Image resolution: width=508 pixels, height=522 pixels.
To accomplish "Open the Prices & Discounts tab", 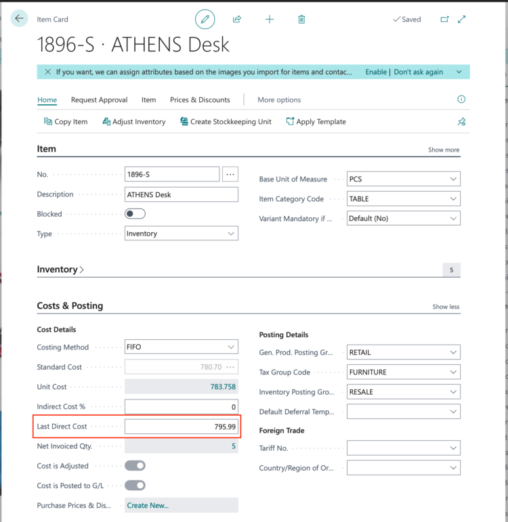I will pos(200,100).
